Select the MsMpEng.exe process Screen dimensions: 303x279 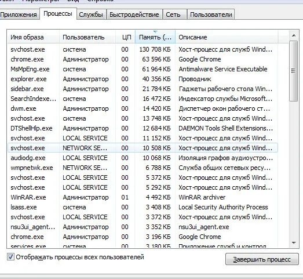[143, 69]
